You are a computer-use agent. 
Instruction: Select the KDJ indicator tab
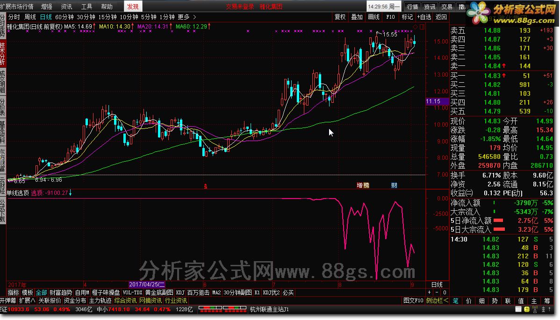[180, 292]
